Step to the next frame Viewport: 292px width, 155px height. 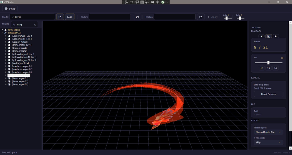tap(276, 36)
